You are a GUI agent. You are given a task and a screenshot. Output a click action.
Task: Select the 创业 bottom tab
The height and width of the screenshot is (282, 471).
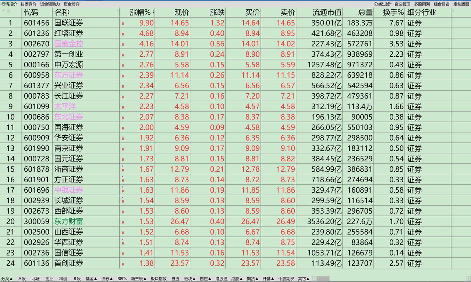[49, 279]
